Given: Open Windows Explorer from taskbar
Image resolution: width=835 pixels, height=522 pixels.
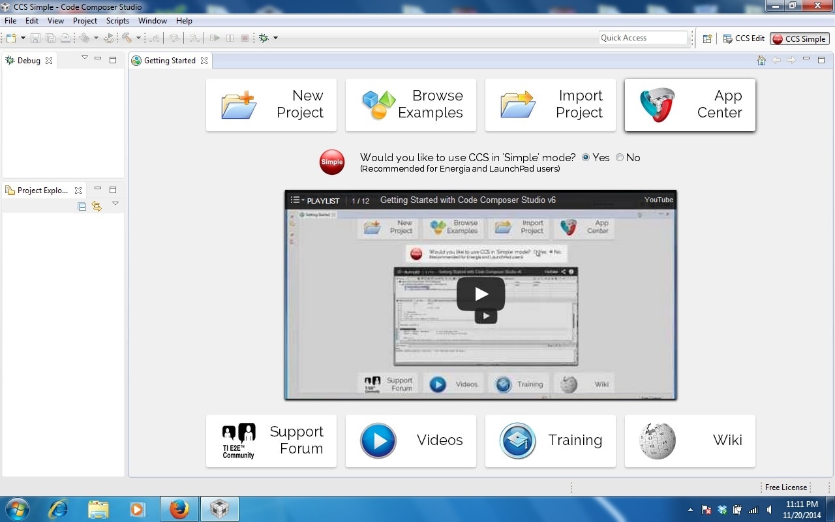Looking at the screenshot, I should point(98,509).
